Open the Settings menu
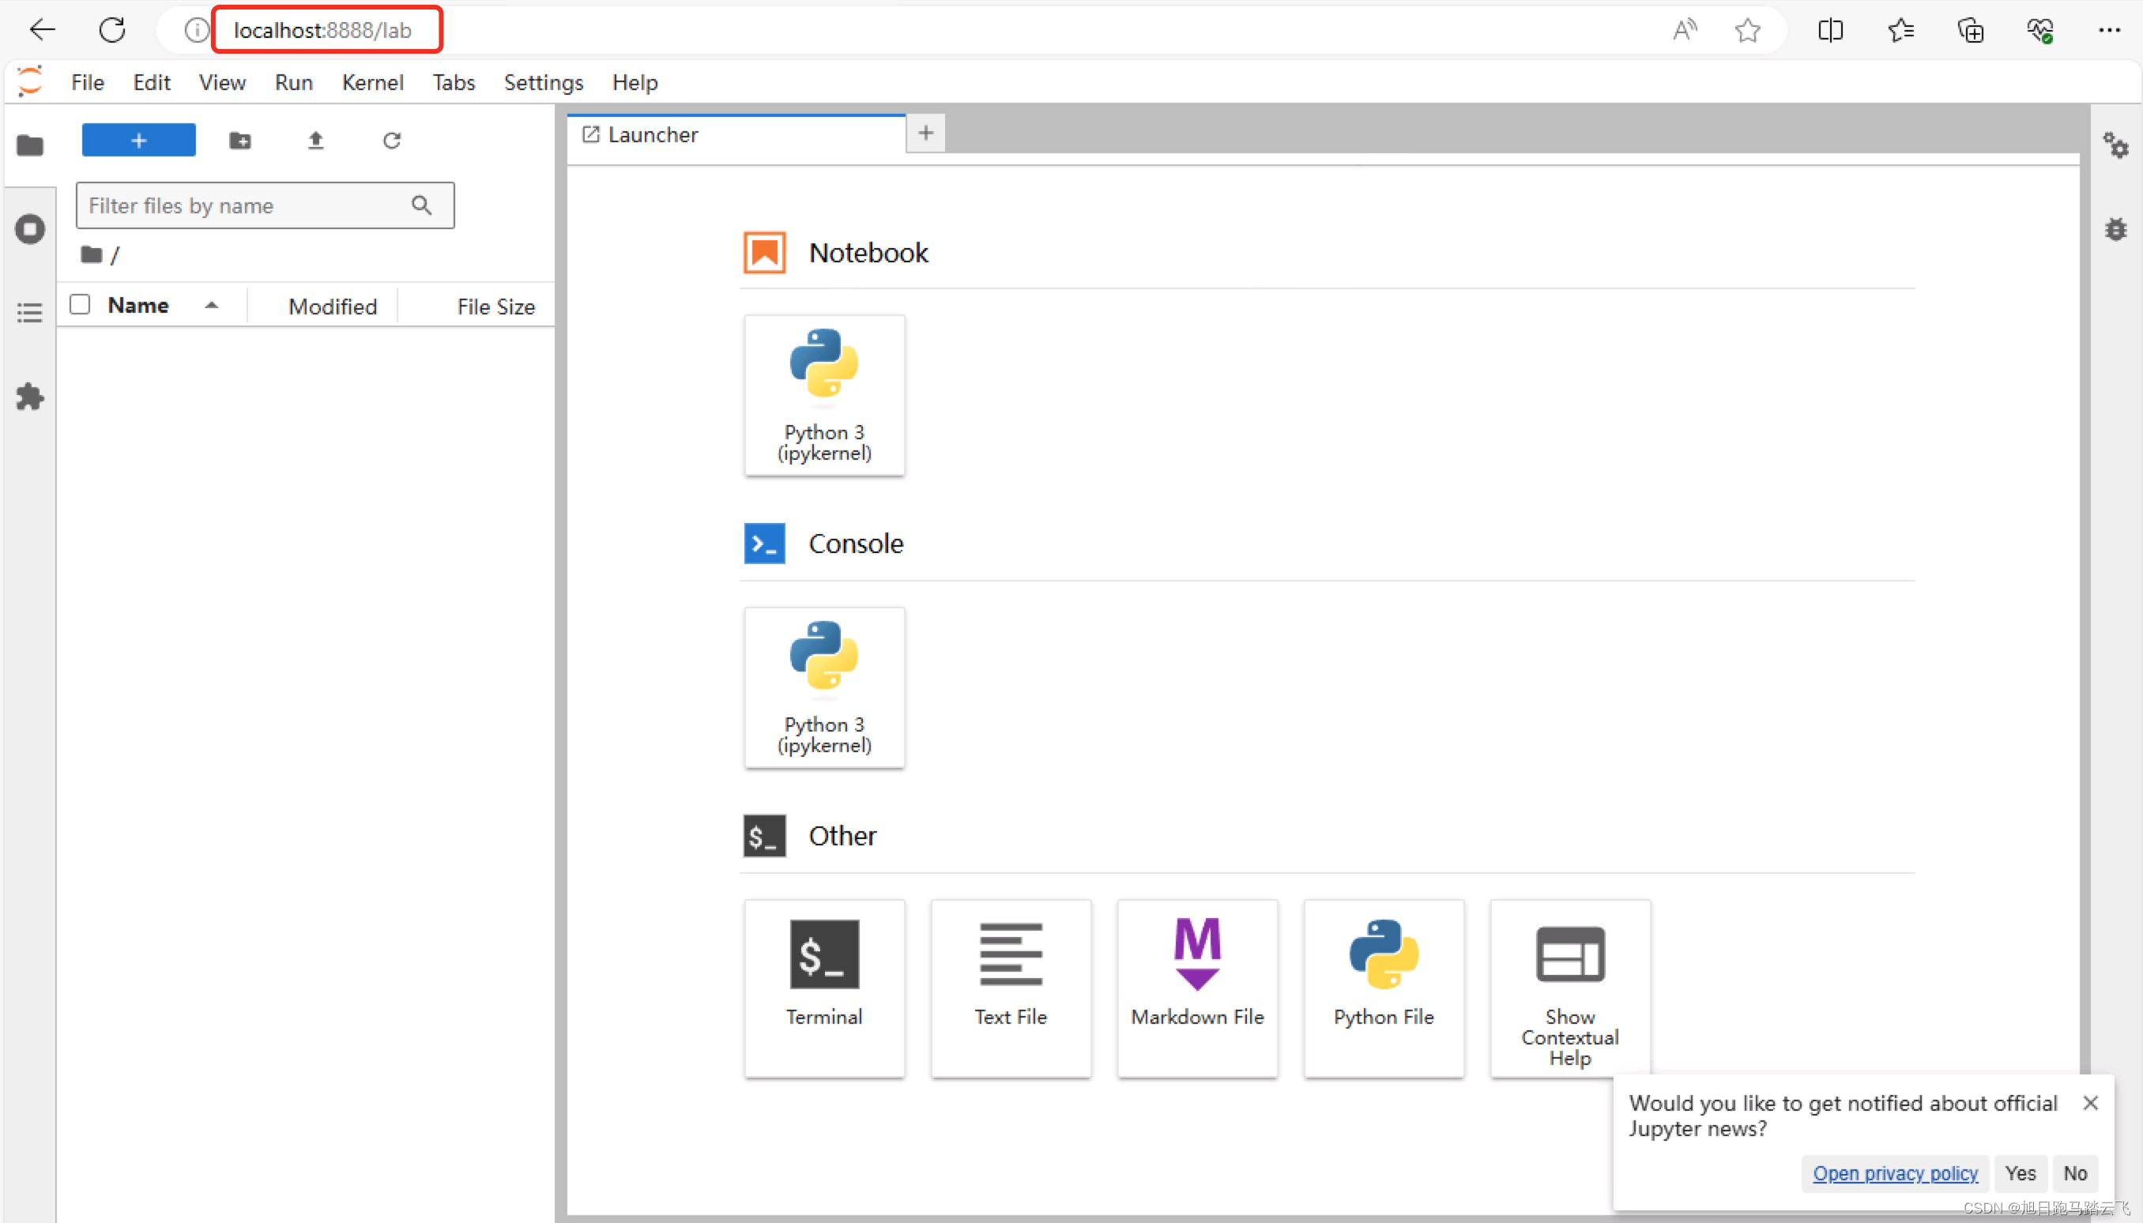 543,82
